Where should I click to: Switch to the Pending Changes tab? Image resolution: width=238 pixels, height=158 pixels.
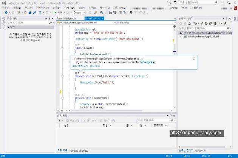tap(79, 150)
